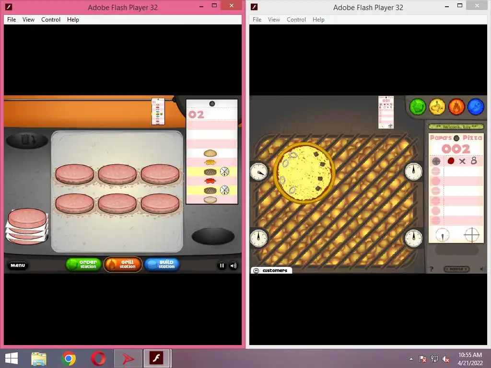This screenshot has height=368, width=491.
Task: Open the burger game Menu button
Action: point(18,265)
